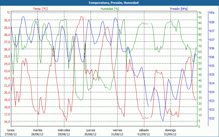Pick the 'viernes 31/08/12' date label
This screenshot has width=219, height=137.
117,132
